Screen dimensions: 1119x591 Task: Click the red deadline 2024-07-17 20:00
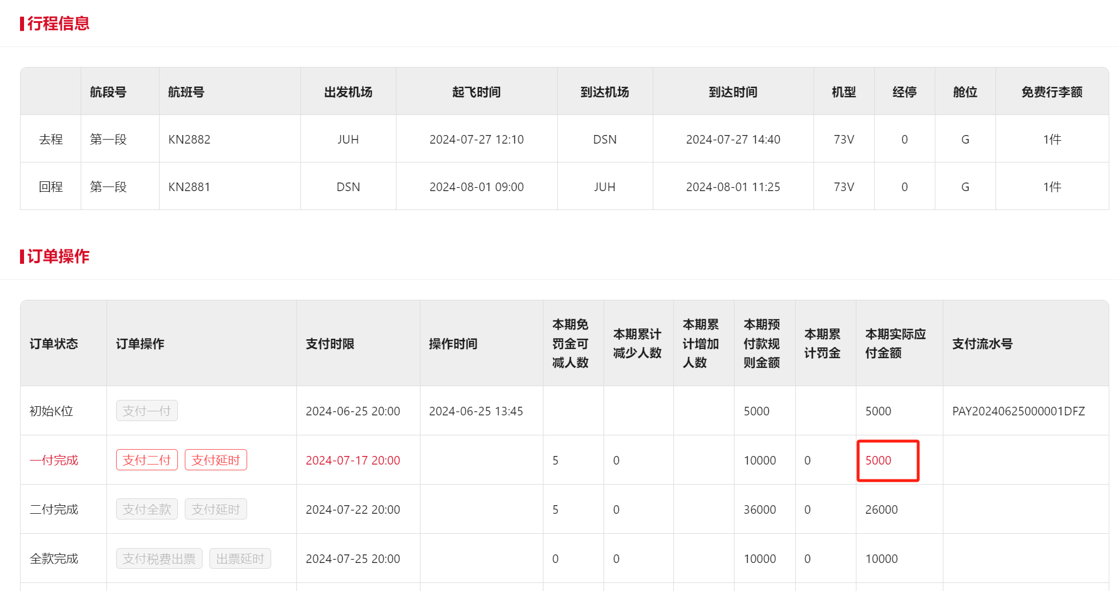click(353, 461)
